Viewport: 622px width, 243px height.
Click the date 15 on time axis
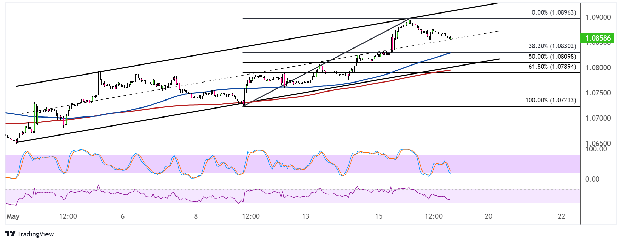[378, 216]
